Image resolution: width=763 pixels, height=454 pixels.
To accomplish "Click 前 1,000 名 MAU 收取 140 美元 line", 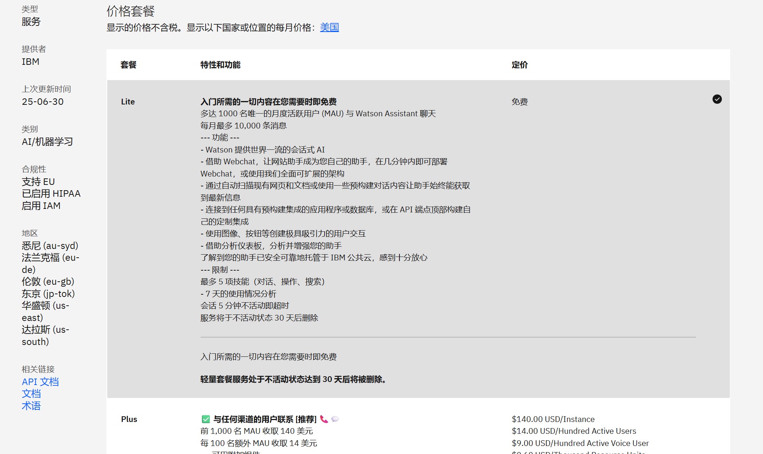I will pos(257,431).
